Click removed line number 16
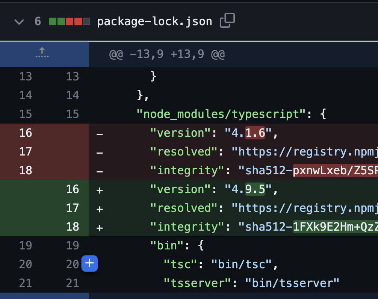 pyautogui.click(x=26, y=133)
